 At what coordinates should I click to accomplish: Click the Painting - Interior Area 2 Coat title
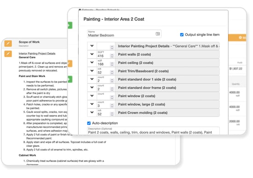point(114,19)
